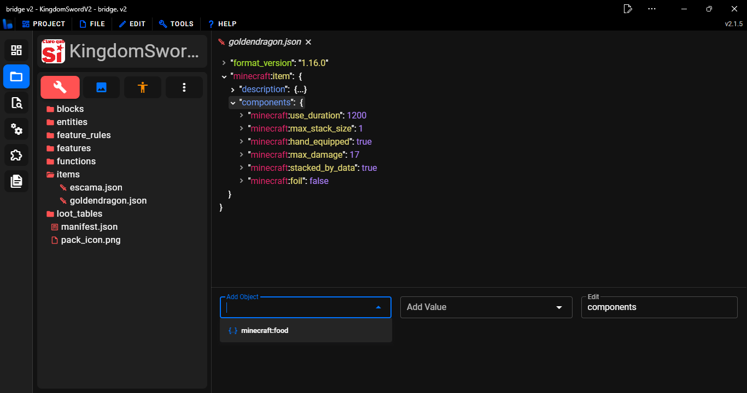Viewport: 747px width, 393px height.
Task: Open the skin pack person icon
Action: (142, 87)
